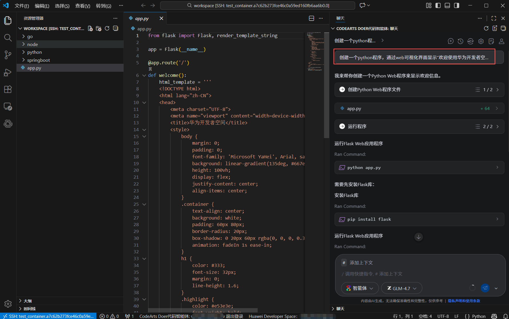
Task: Toggle the primary side bar layout button
Action: [x=438, y=5]
